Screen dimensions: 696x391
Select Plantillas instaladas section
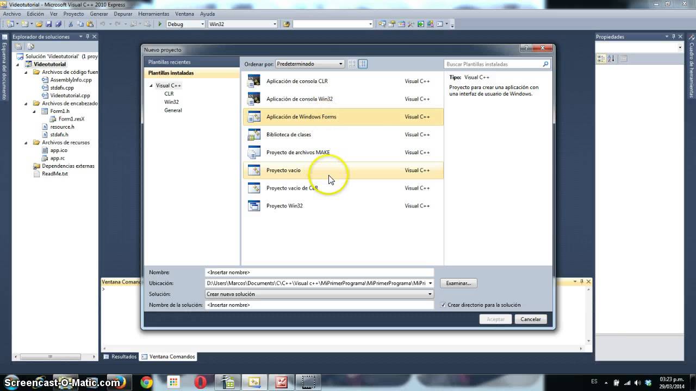click(x=191, y=73)
